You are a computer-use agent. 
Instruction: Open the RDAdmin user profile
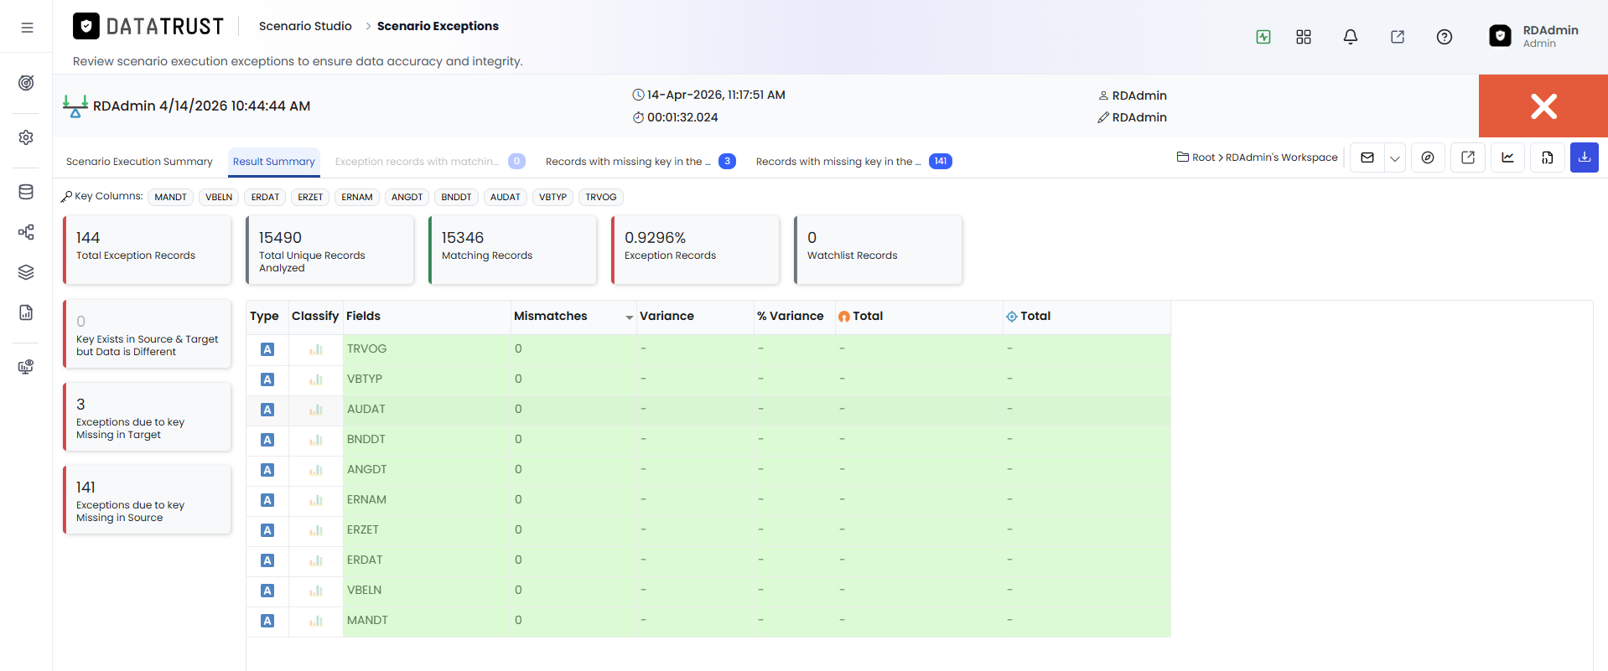[1534, 36]
